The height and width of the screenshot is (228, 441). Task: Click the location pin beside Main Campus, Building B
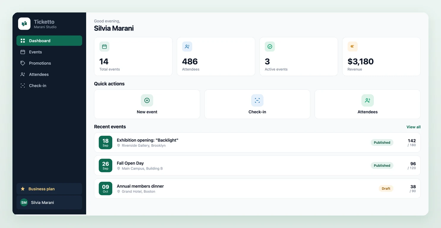click(119, 168)
